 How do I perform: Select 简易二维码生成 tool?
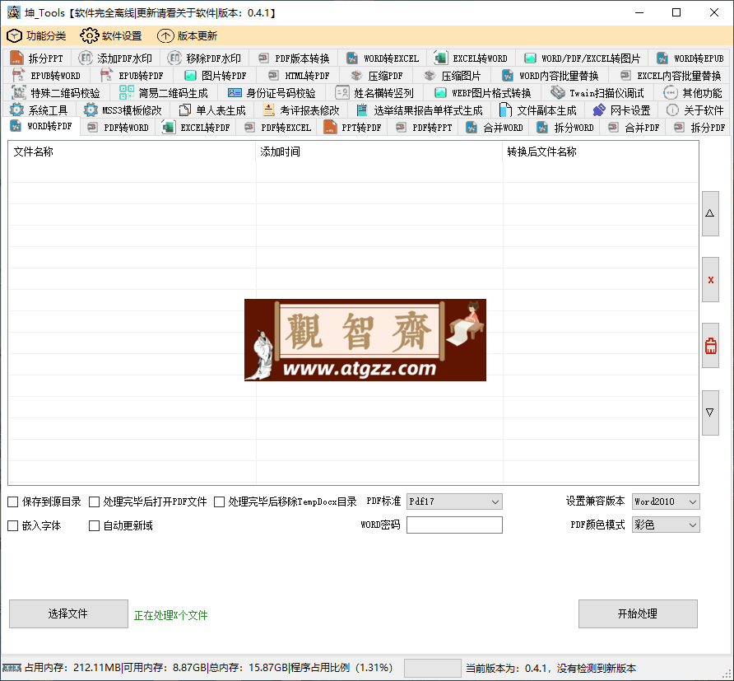click(164, 93)
